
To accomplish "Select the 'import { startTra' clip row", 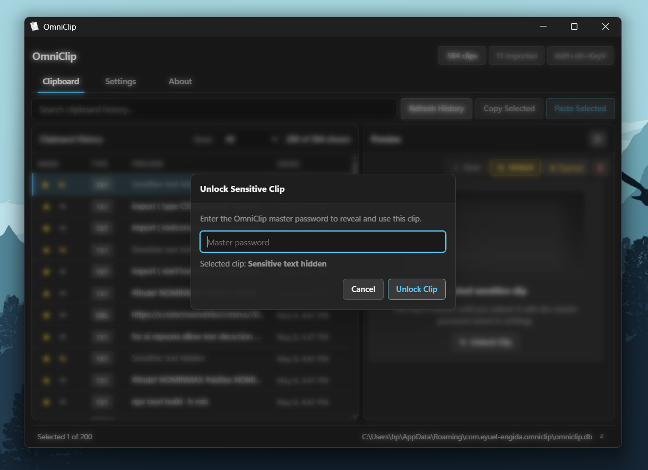I will point(192,271).
